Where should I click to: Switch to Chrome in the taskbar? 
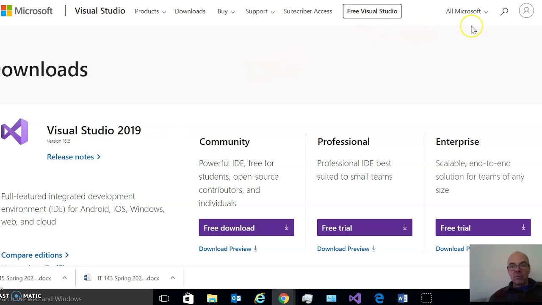click(x=283, y=299)
